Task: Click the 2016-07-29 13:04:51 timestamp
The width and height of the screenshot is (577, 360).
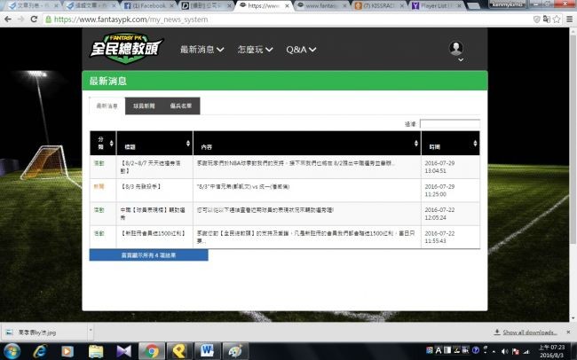Action: (x=439, y=167)
